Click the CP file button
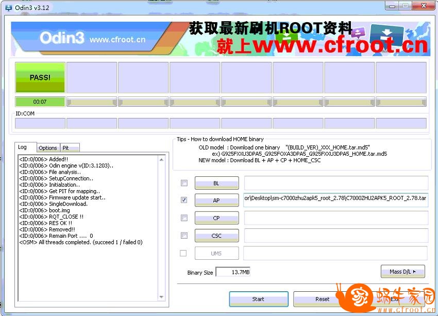 217,218
